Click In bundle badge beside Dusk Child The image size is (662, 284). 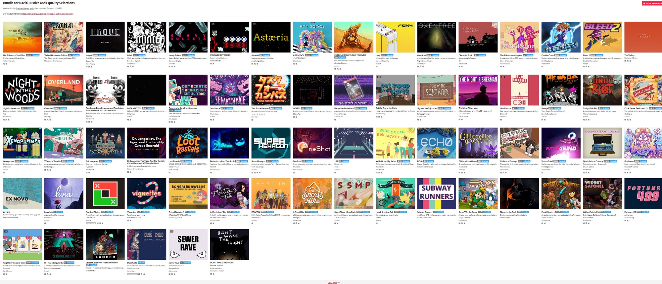[141, 263]
